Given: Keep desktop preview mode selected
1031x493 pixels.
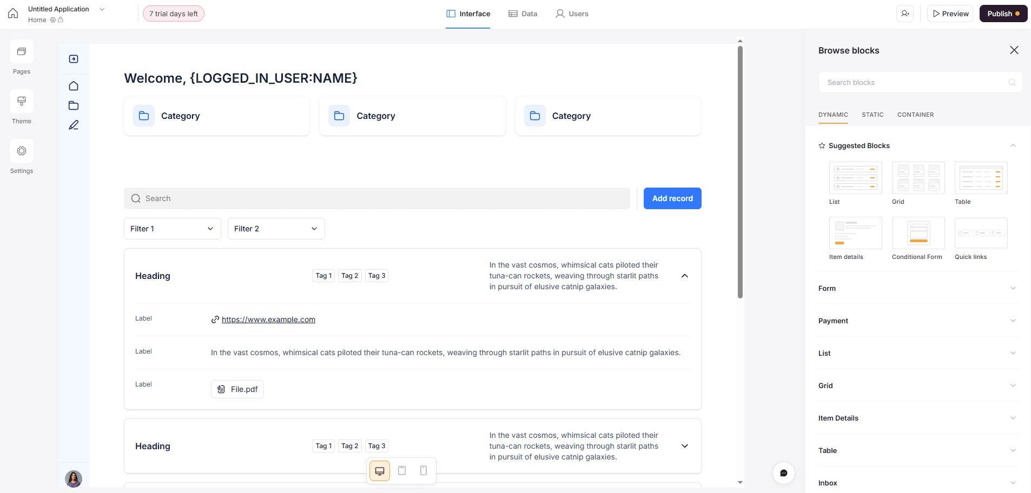Looking at the screenshot, I should (379, 470).
